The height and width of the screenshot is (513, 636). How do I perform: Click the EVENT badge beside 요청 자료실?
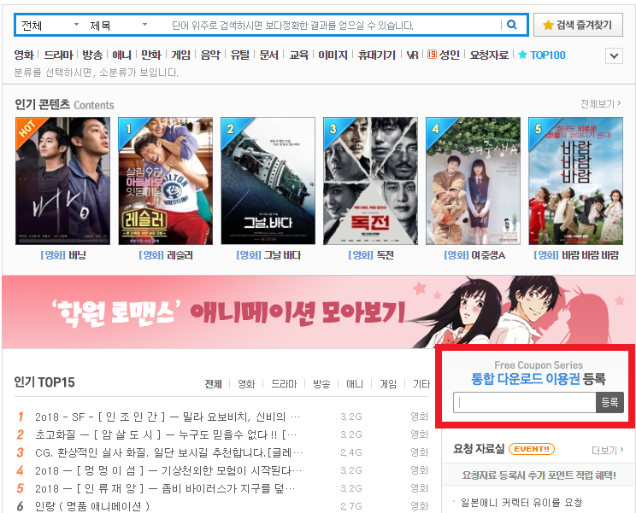(x=531, y=449)
